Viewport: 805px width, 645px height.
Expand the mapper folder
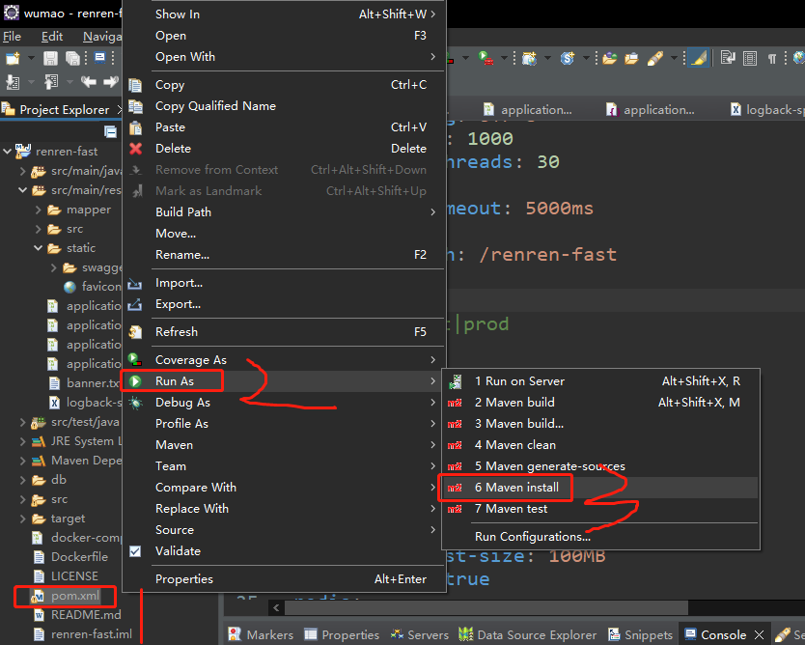tap(38, 210)
